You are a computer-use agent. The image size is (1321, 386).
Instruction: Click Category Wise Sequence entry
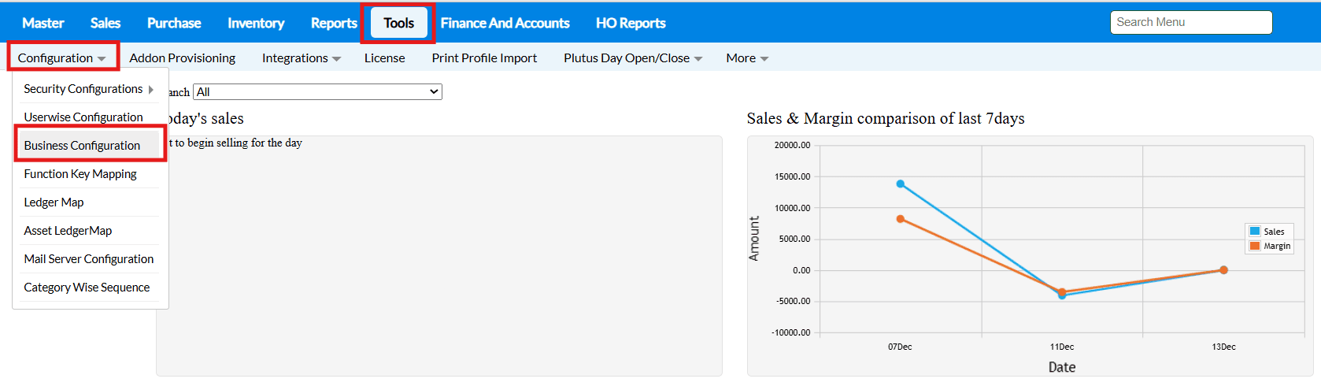pos(87,288)
